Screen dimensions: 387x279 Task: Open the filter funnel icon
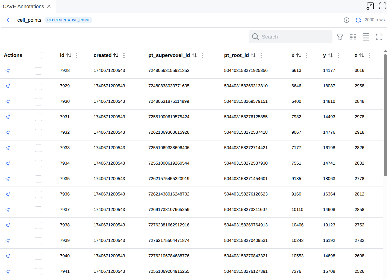pyautogui.click(x=340, y=37)
